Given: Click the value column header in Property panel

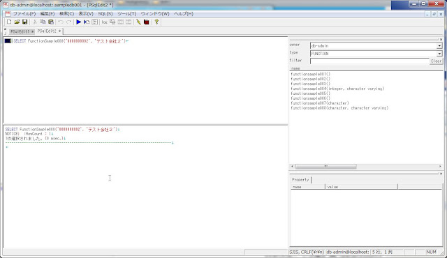Looking at the screenshot, I should (x=362, y=187).
